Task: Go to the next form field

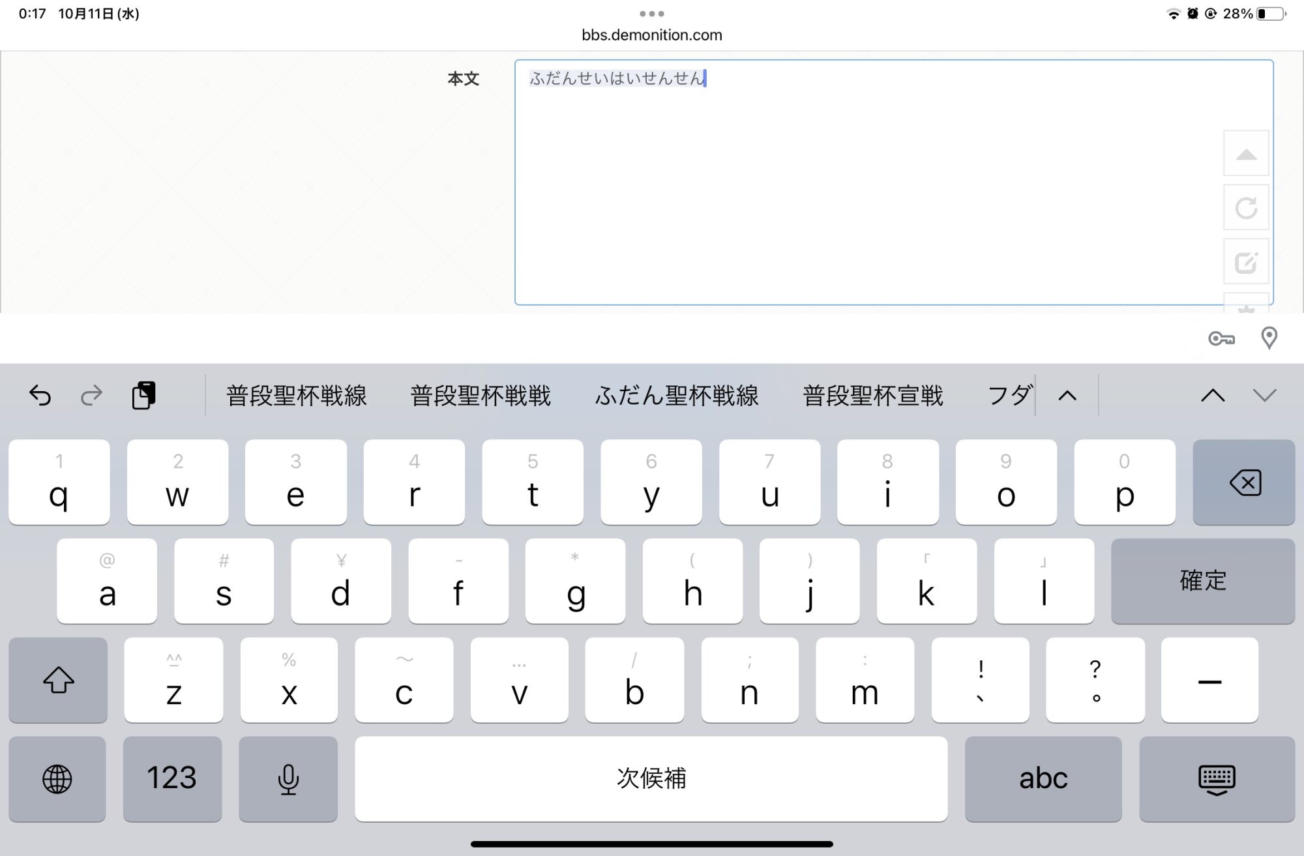Action: (1264, 395)
